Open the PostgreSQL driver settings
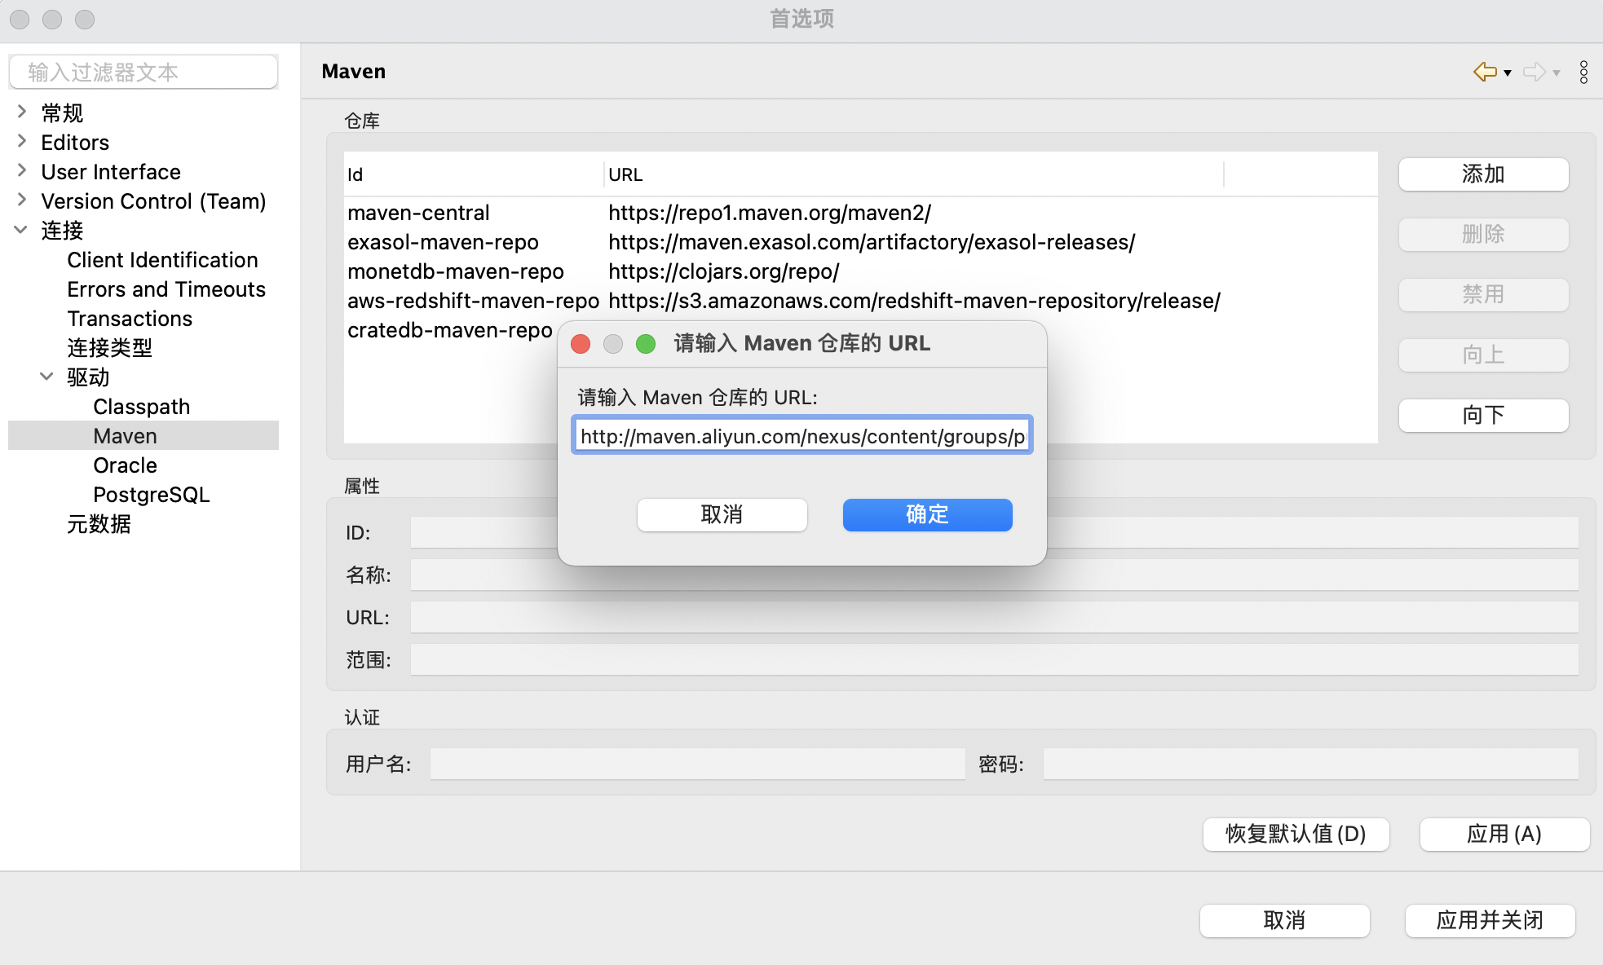Screen dimensions: 1603x965 tap(151, 495)
